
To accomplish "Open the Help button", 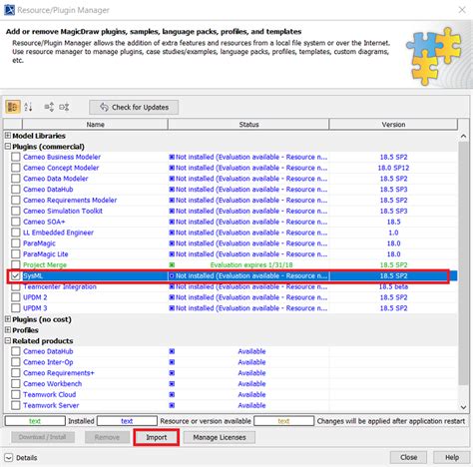I will point(452,457).
